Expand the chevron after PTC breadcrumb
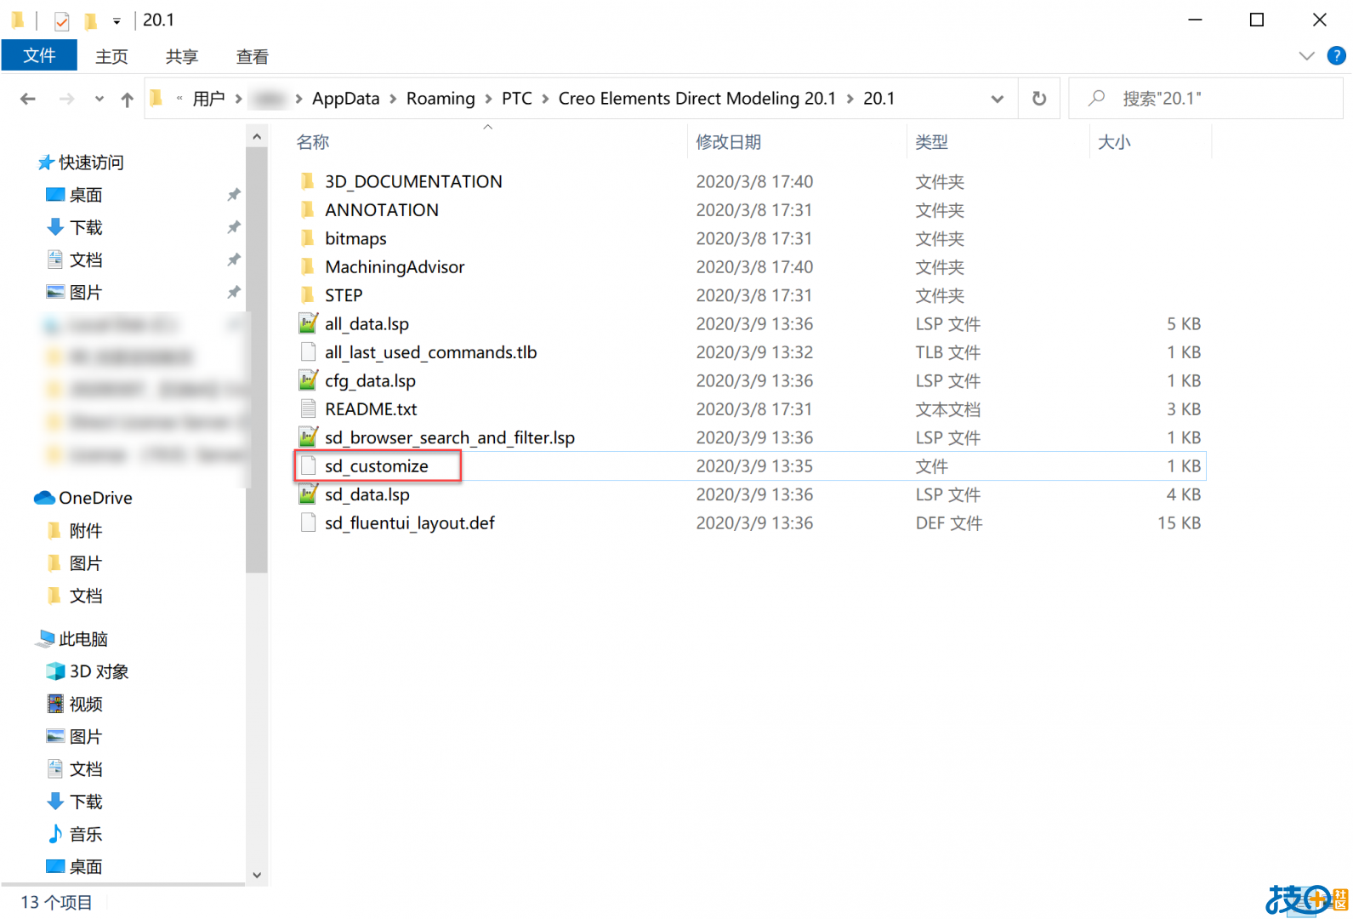Viewport: 1353px width, 919px height. [545, 99]
